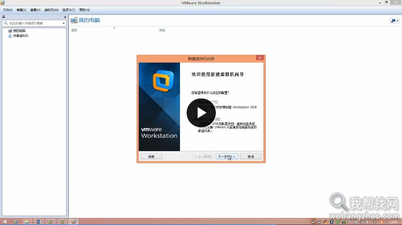Open the library search dropdown arrow
The height and width of the screenshot is (225, 402).
point(64,23)
